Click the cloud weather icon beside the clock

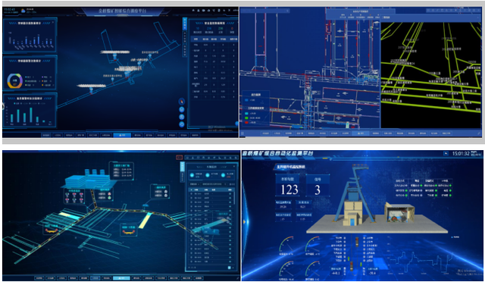(x=23, y=11)
